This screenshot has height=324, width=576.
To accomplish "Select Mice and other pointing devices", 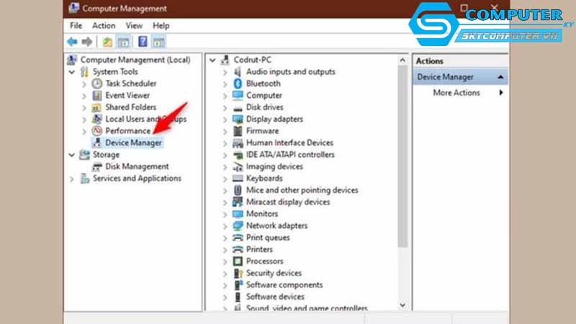I will pos(302,190).
